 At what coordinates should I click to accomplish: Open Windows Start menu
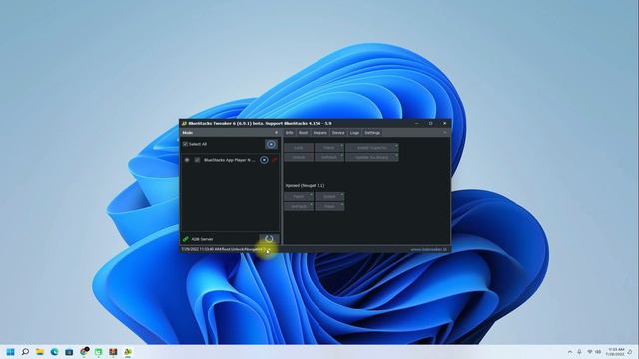click(11, 352)
